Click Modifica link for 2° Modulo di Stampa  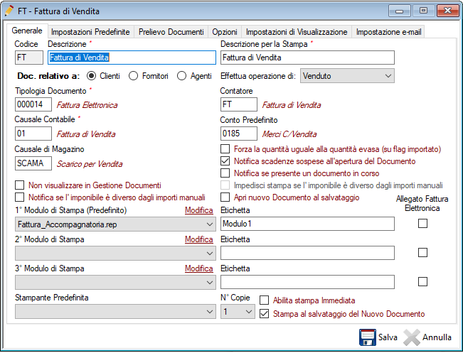[x=198, y=239]
